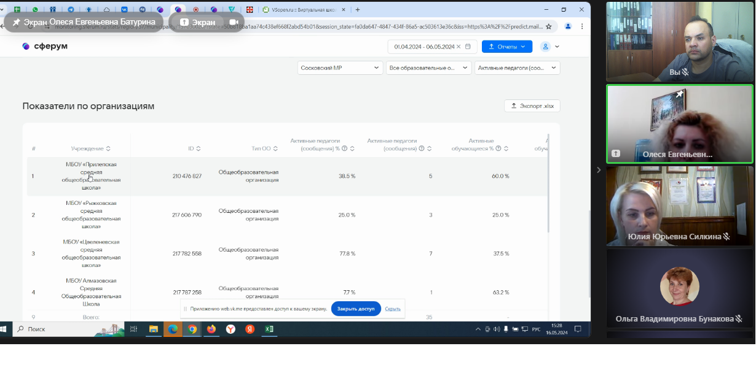Bookmark this page with the star icon
Screen dimensions: 756x381
(x=549, y=27)
